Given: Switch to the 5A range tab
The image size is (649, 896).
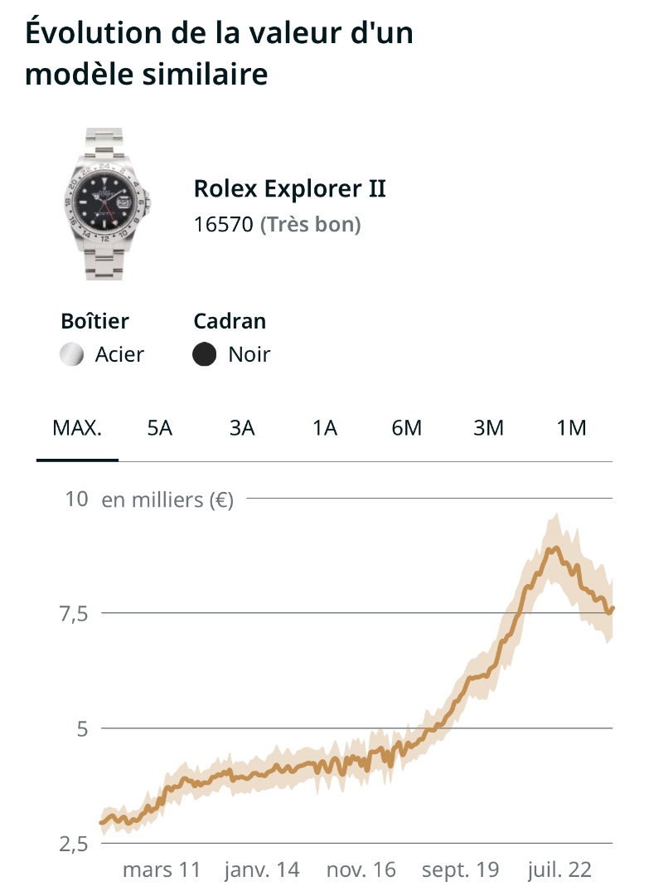Looking at the screenshot, I should (x=160, y=428).
